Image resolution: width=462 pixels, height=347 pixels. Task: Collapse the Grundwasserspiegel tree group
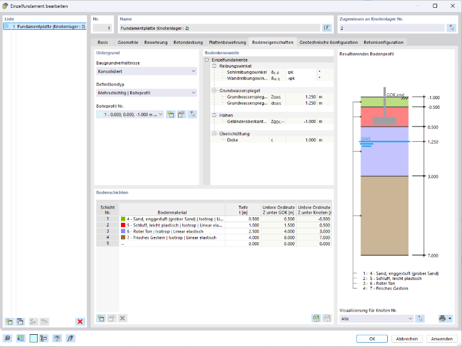point(214,91)
